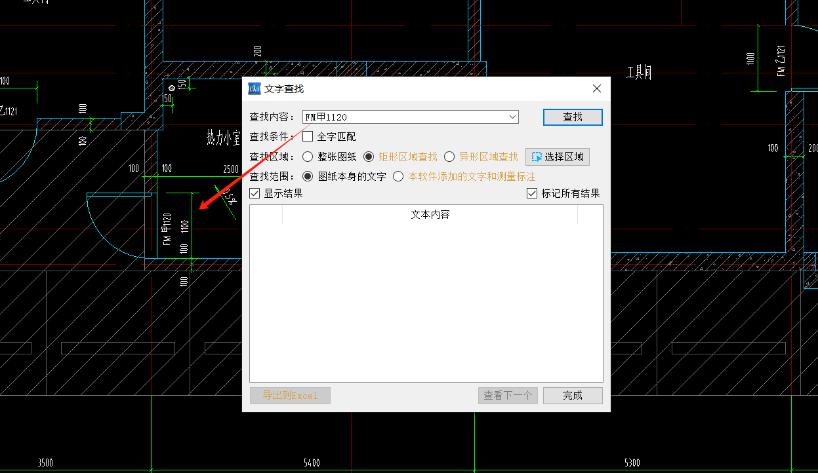The width and height of the screenshot is (818, 473).
Task: Click the 选择区域 button
Action: [558, 157]
